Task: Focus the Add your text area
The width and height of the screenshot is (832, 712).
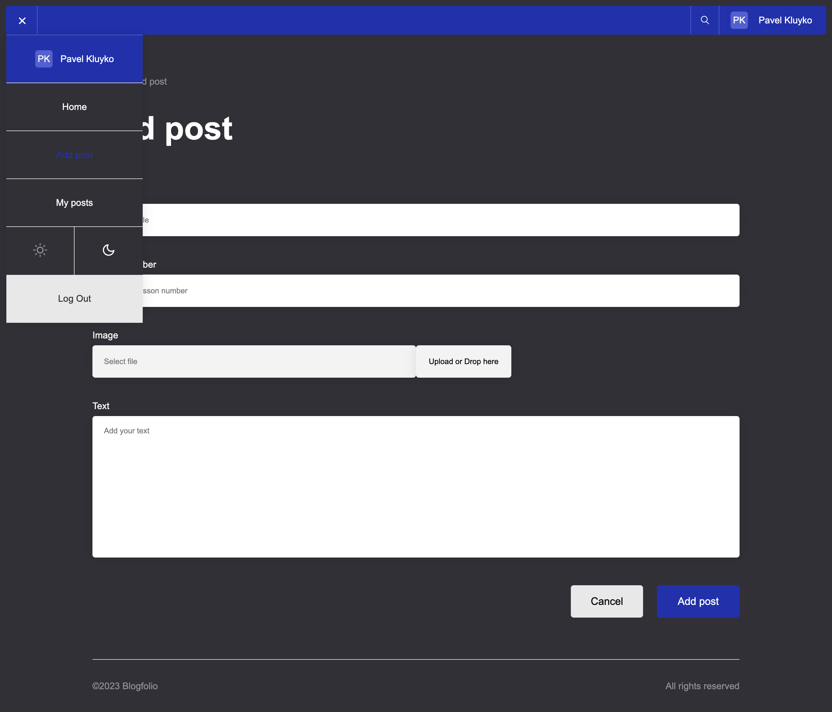Action: [416, 487]
